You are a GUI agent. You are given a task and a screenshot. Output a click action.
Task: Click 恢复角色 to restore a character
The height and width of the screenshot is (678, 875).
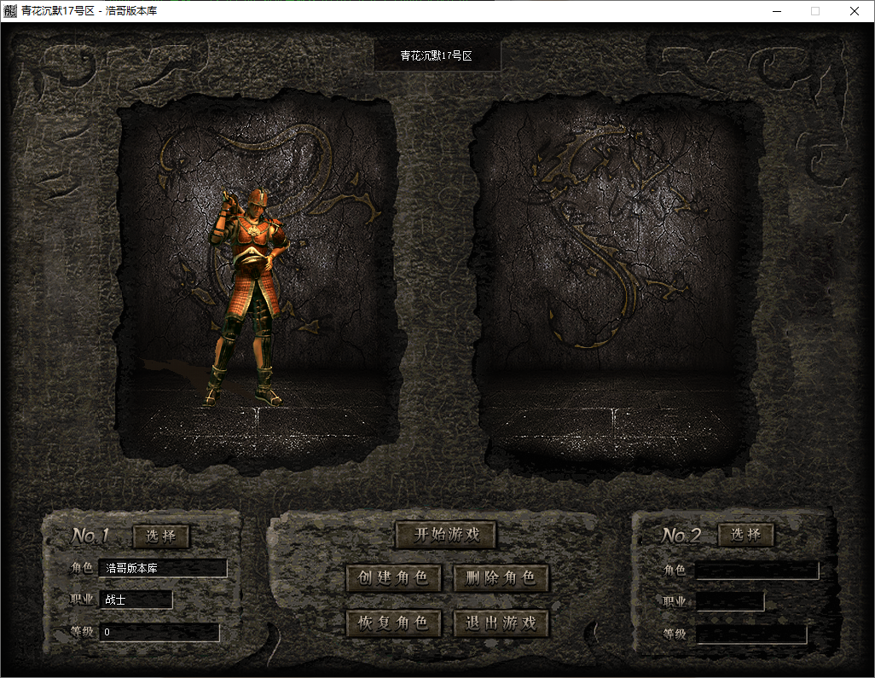tap(393, 623)
